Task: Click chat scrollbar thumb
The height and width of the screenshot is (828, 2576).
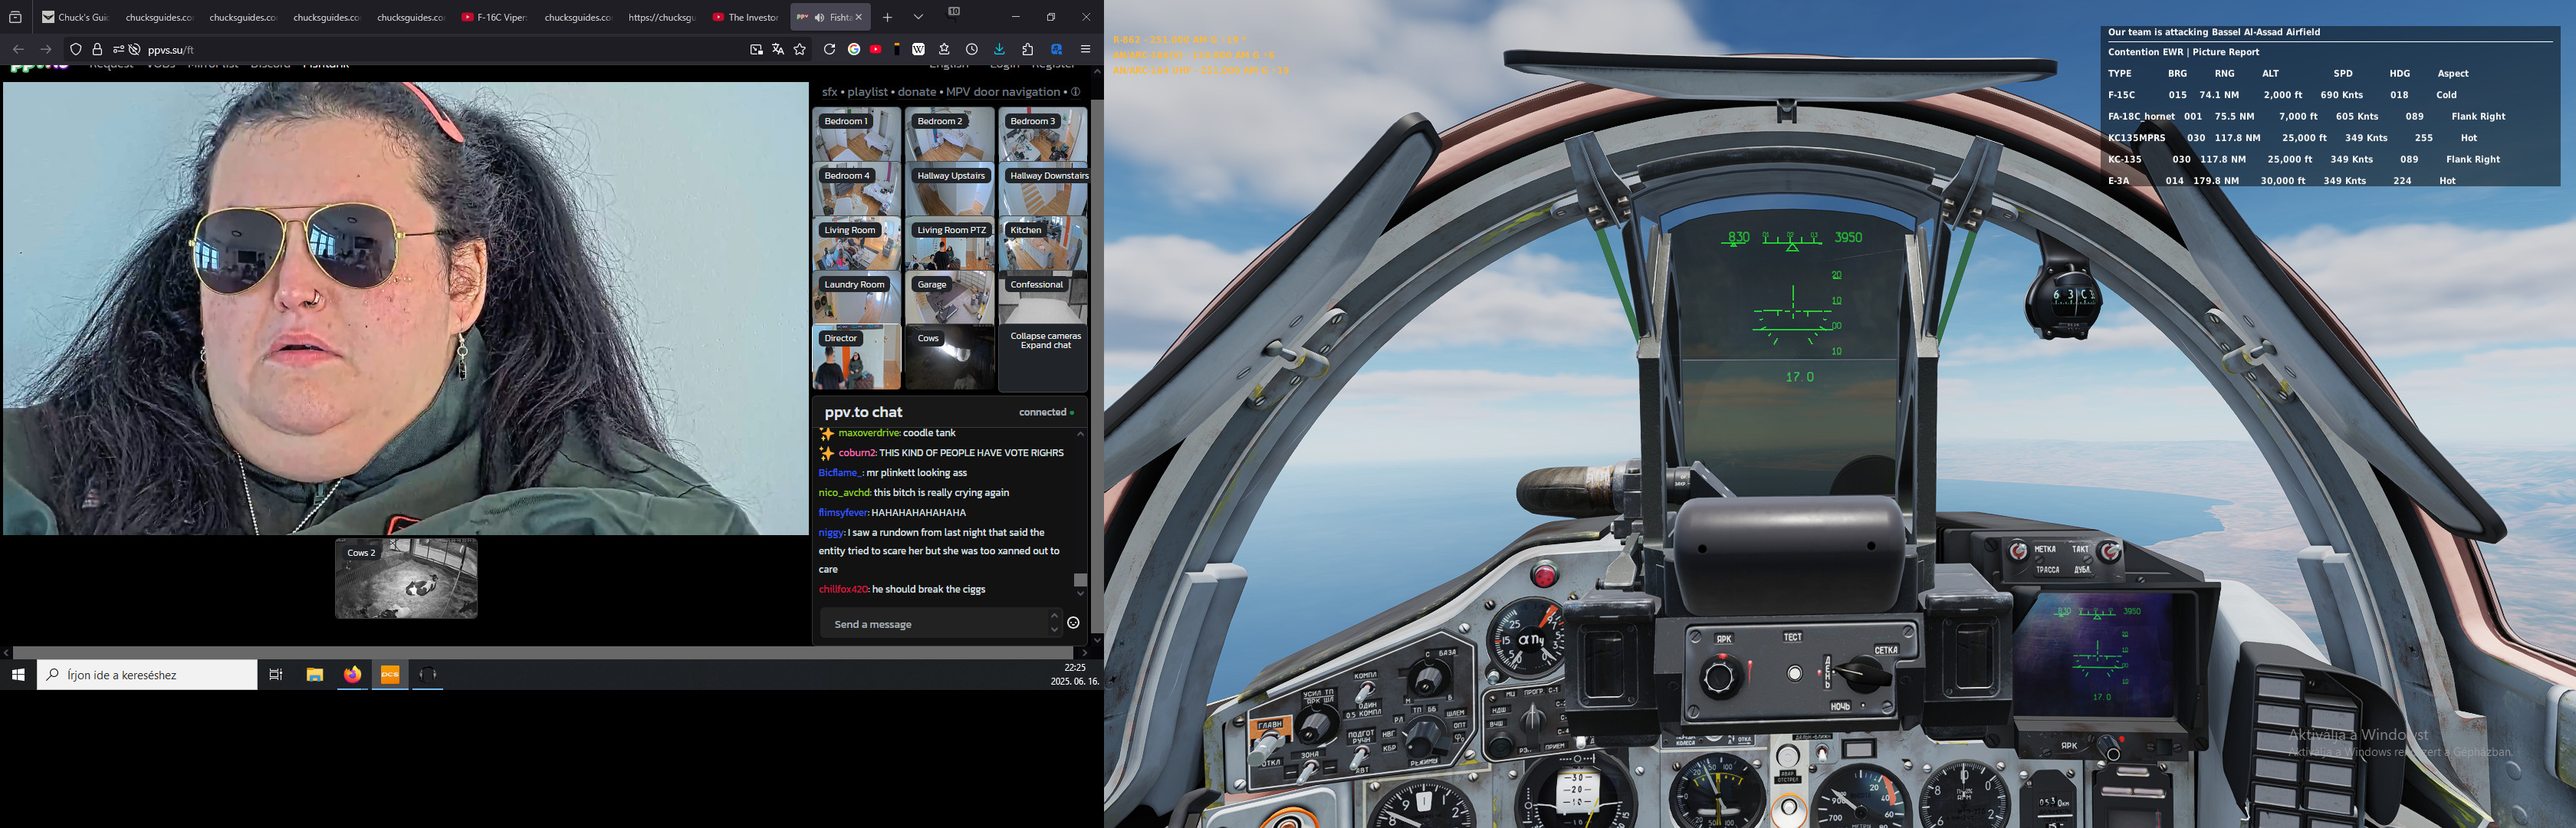Action: (x=1080, y=580)
